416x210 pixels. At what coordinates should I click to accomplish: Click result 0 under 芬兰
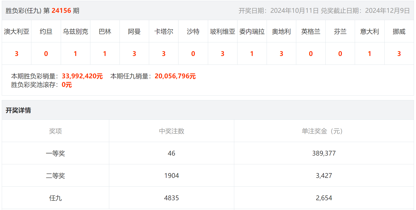[340, 54]
